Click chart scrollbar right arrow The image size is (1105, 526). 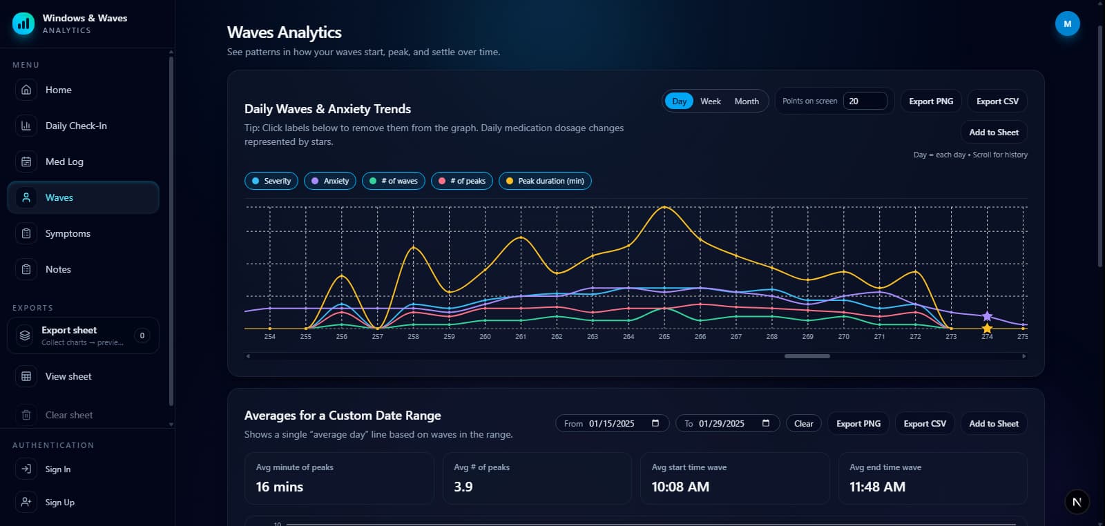pos(1024,356)
